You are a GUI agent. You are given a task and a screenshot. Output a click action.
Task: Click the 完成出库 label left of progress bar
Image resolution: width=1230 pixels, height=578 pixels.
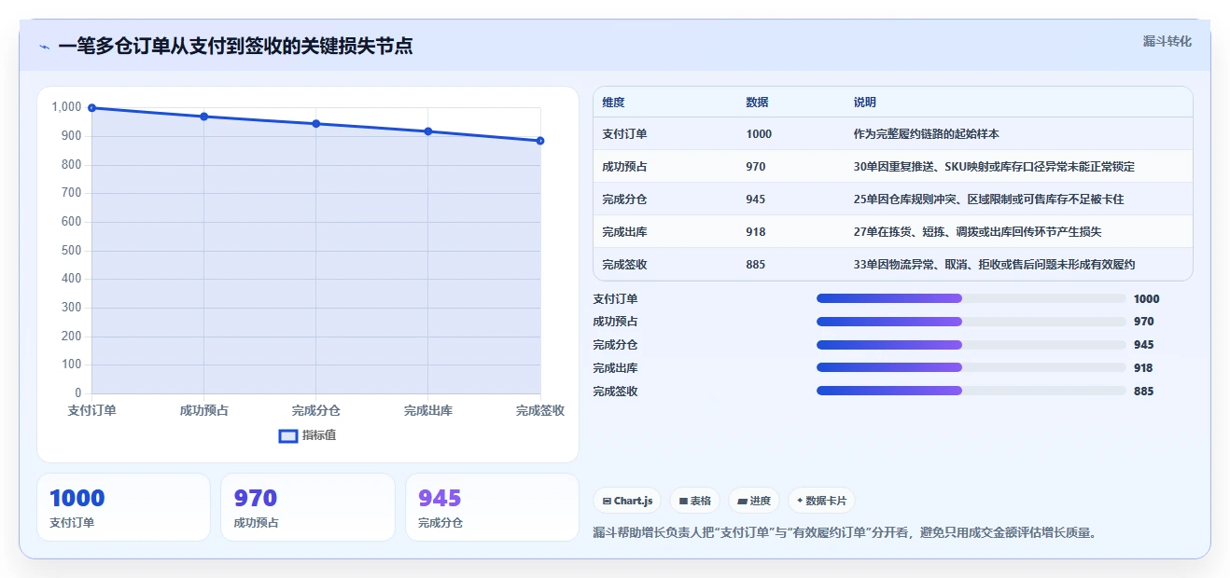pos(615,368)
